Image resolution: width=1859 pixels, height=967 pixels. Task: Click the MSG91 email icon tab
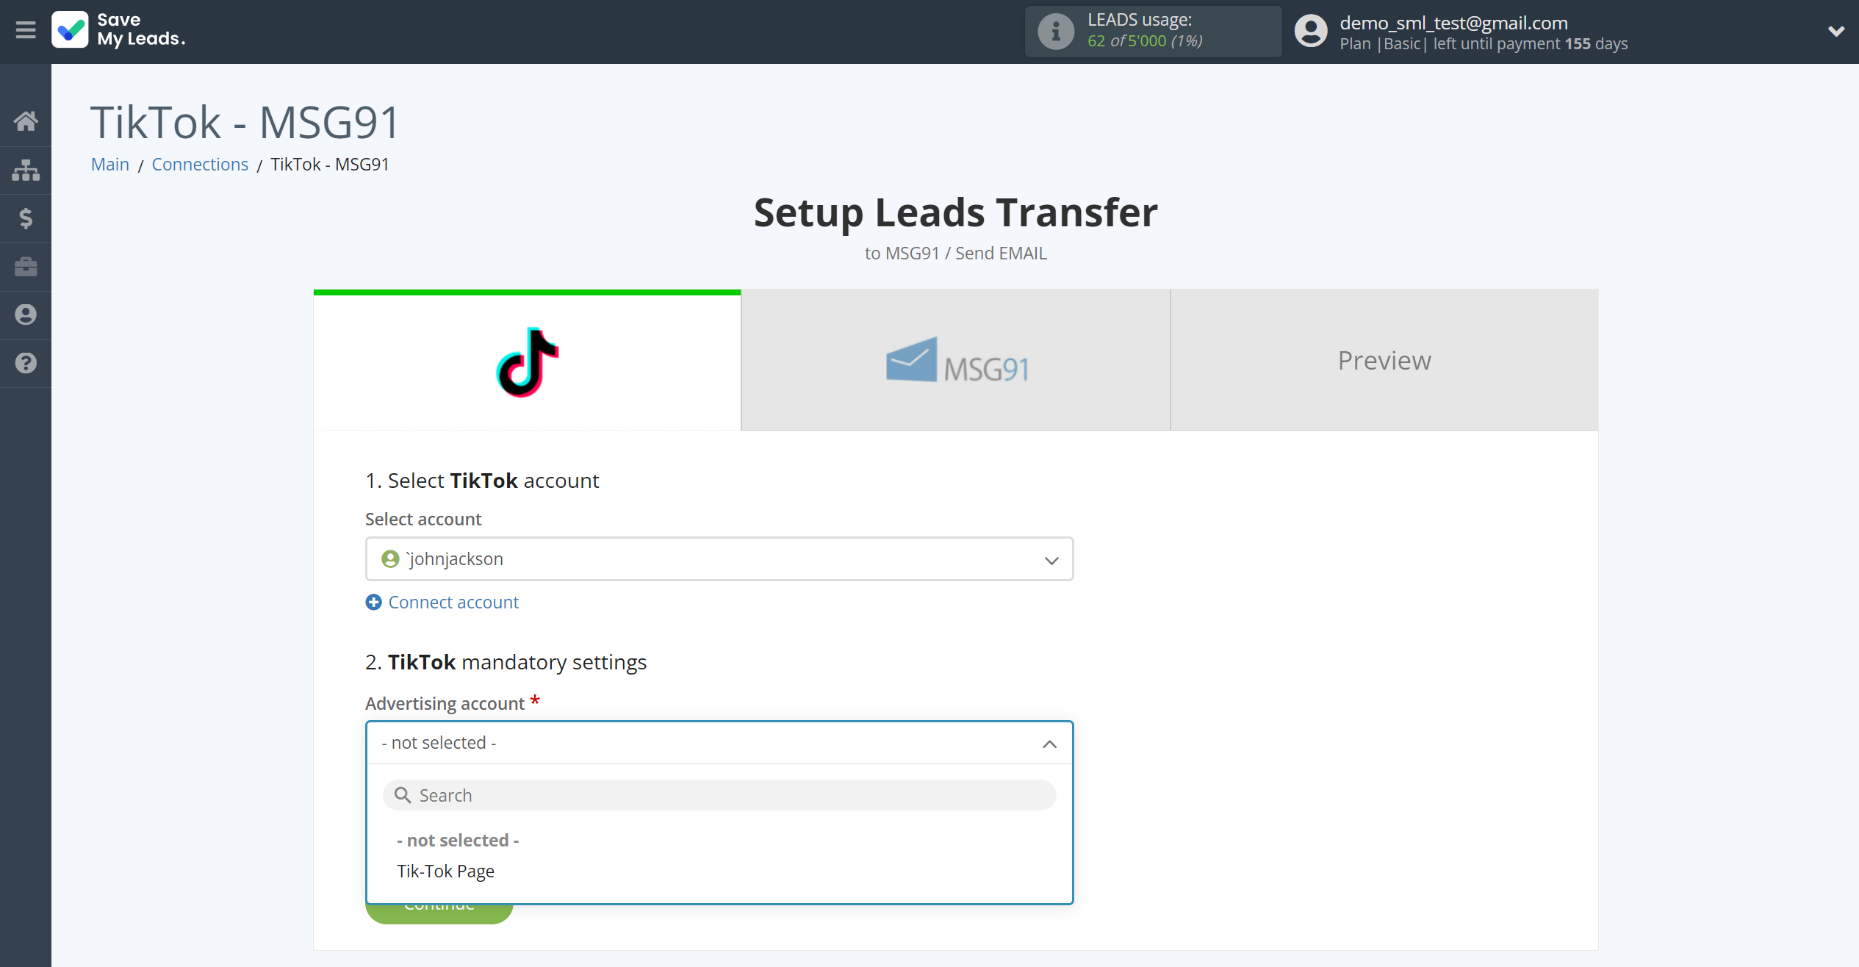pyautogui.click(x=955, y=361)
